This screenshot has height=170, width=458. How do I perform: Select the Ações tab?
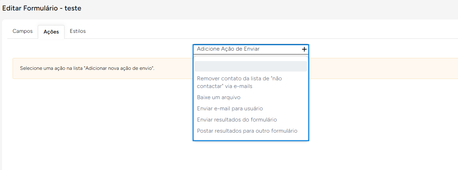[x=51, y=32]
